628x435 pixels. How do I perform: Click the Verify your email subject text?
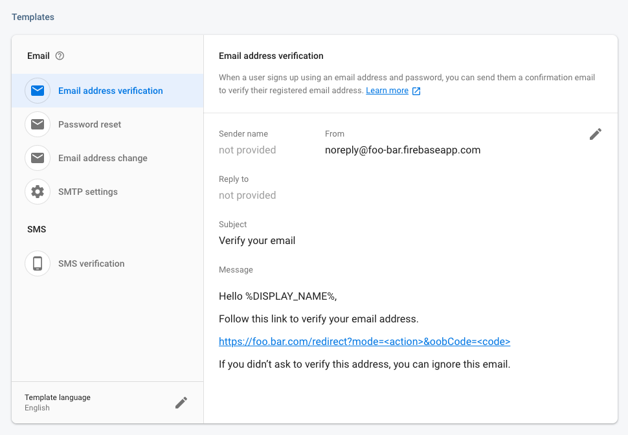pyautogui.click(x=257, y=241)
